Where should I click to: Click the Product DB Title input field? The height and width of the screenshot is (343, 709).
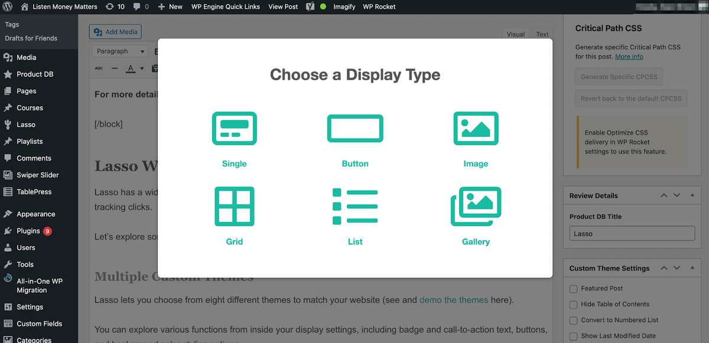point(632,234)
